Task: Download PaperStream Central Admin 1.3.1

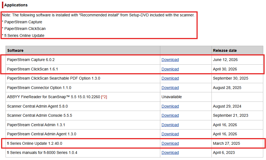Action: pyautogui.click(x=170, y=125)
